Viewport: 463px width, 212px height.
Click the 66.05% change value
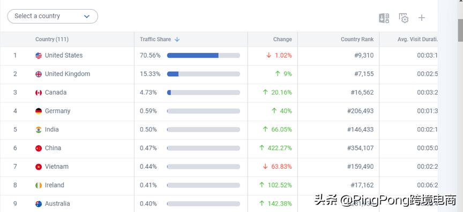tap(281, 130)
